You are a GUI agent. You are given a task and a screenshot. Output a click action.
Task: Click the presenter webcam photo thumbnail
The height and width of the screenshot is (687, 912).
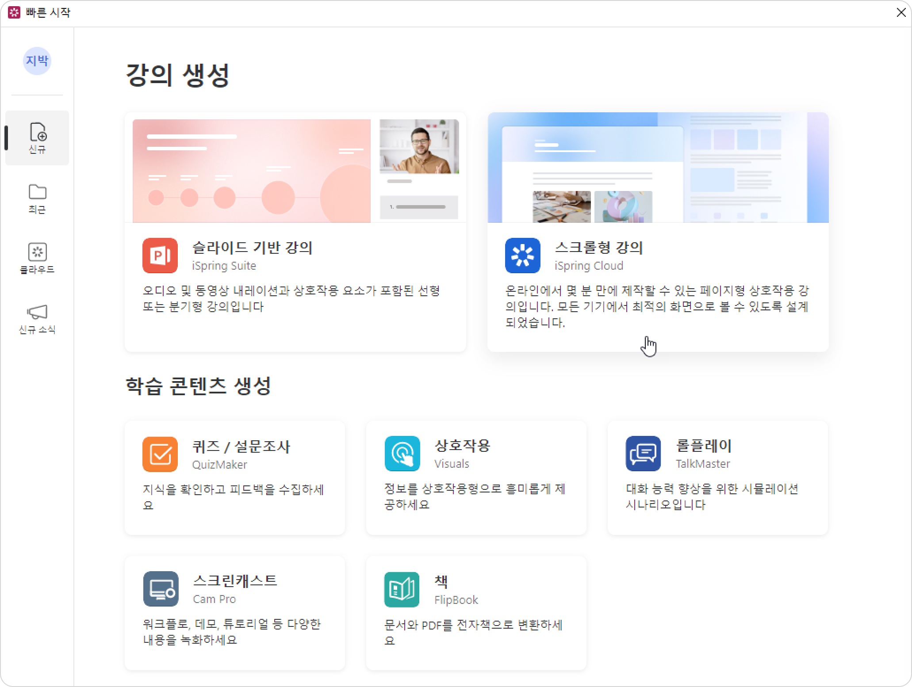419,146
